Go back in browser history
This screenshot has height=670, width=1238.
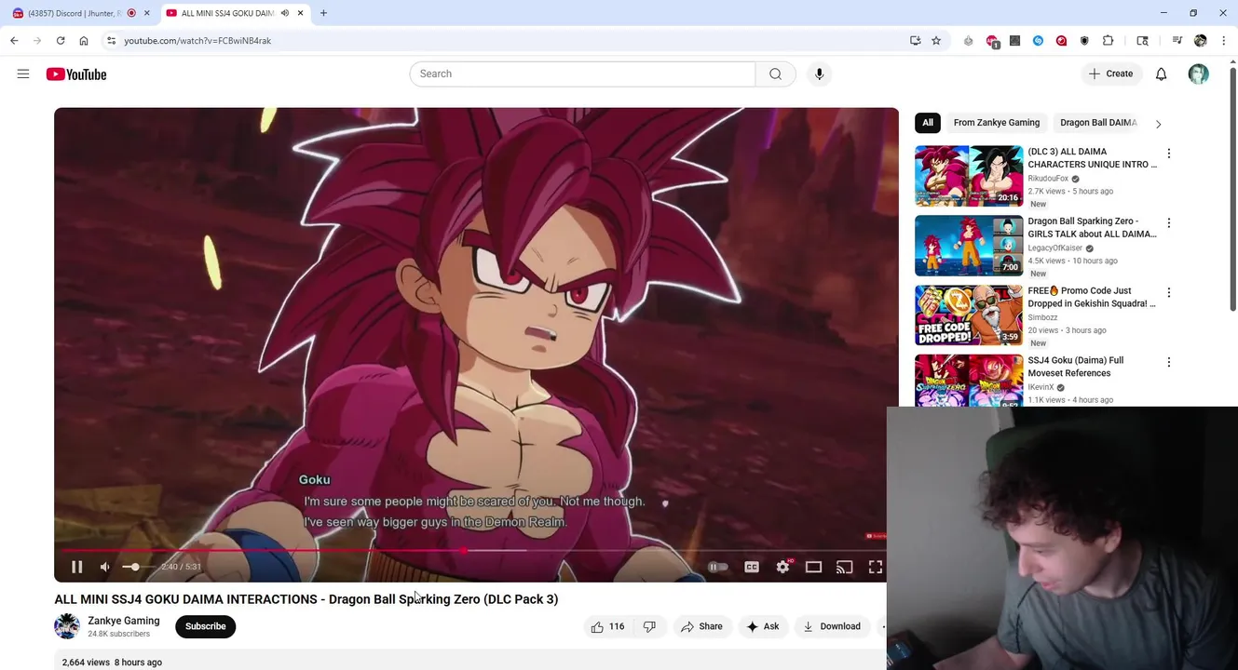pos(14,41)
